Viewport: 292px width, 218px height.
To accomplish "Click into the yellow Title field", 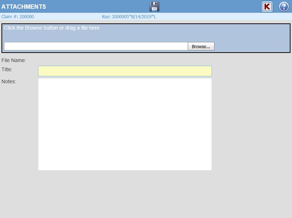I will (125, 71).
